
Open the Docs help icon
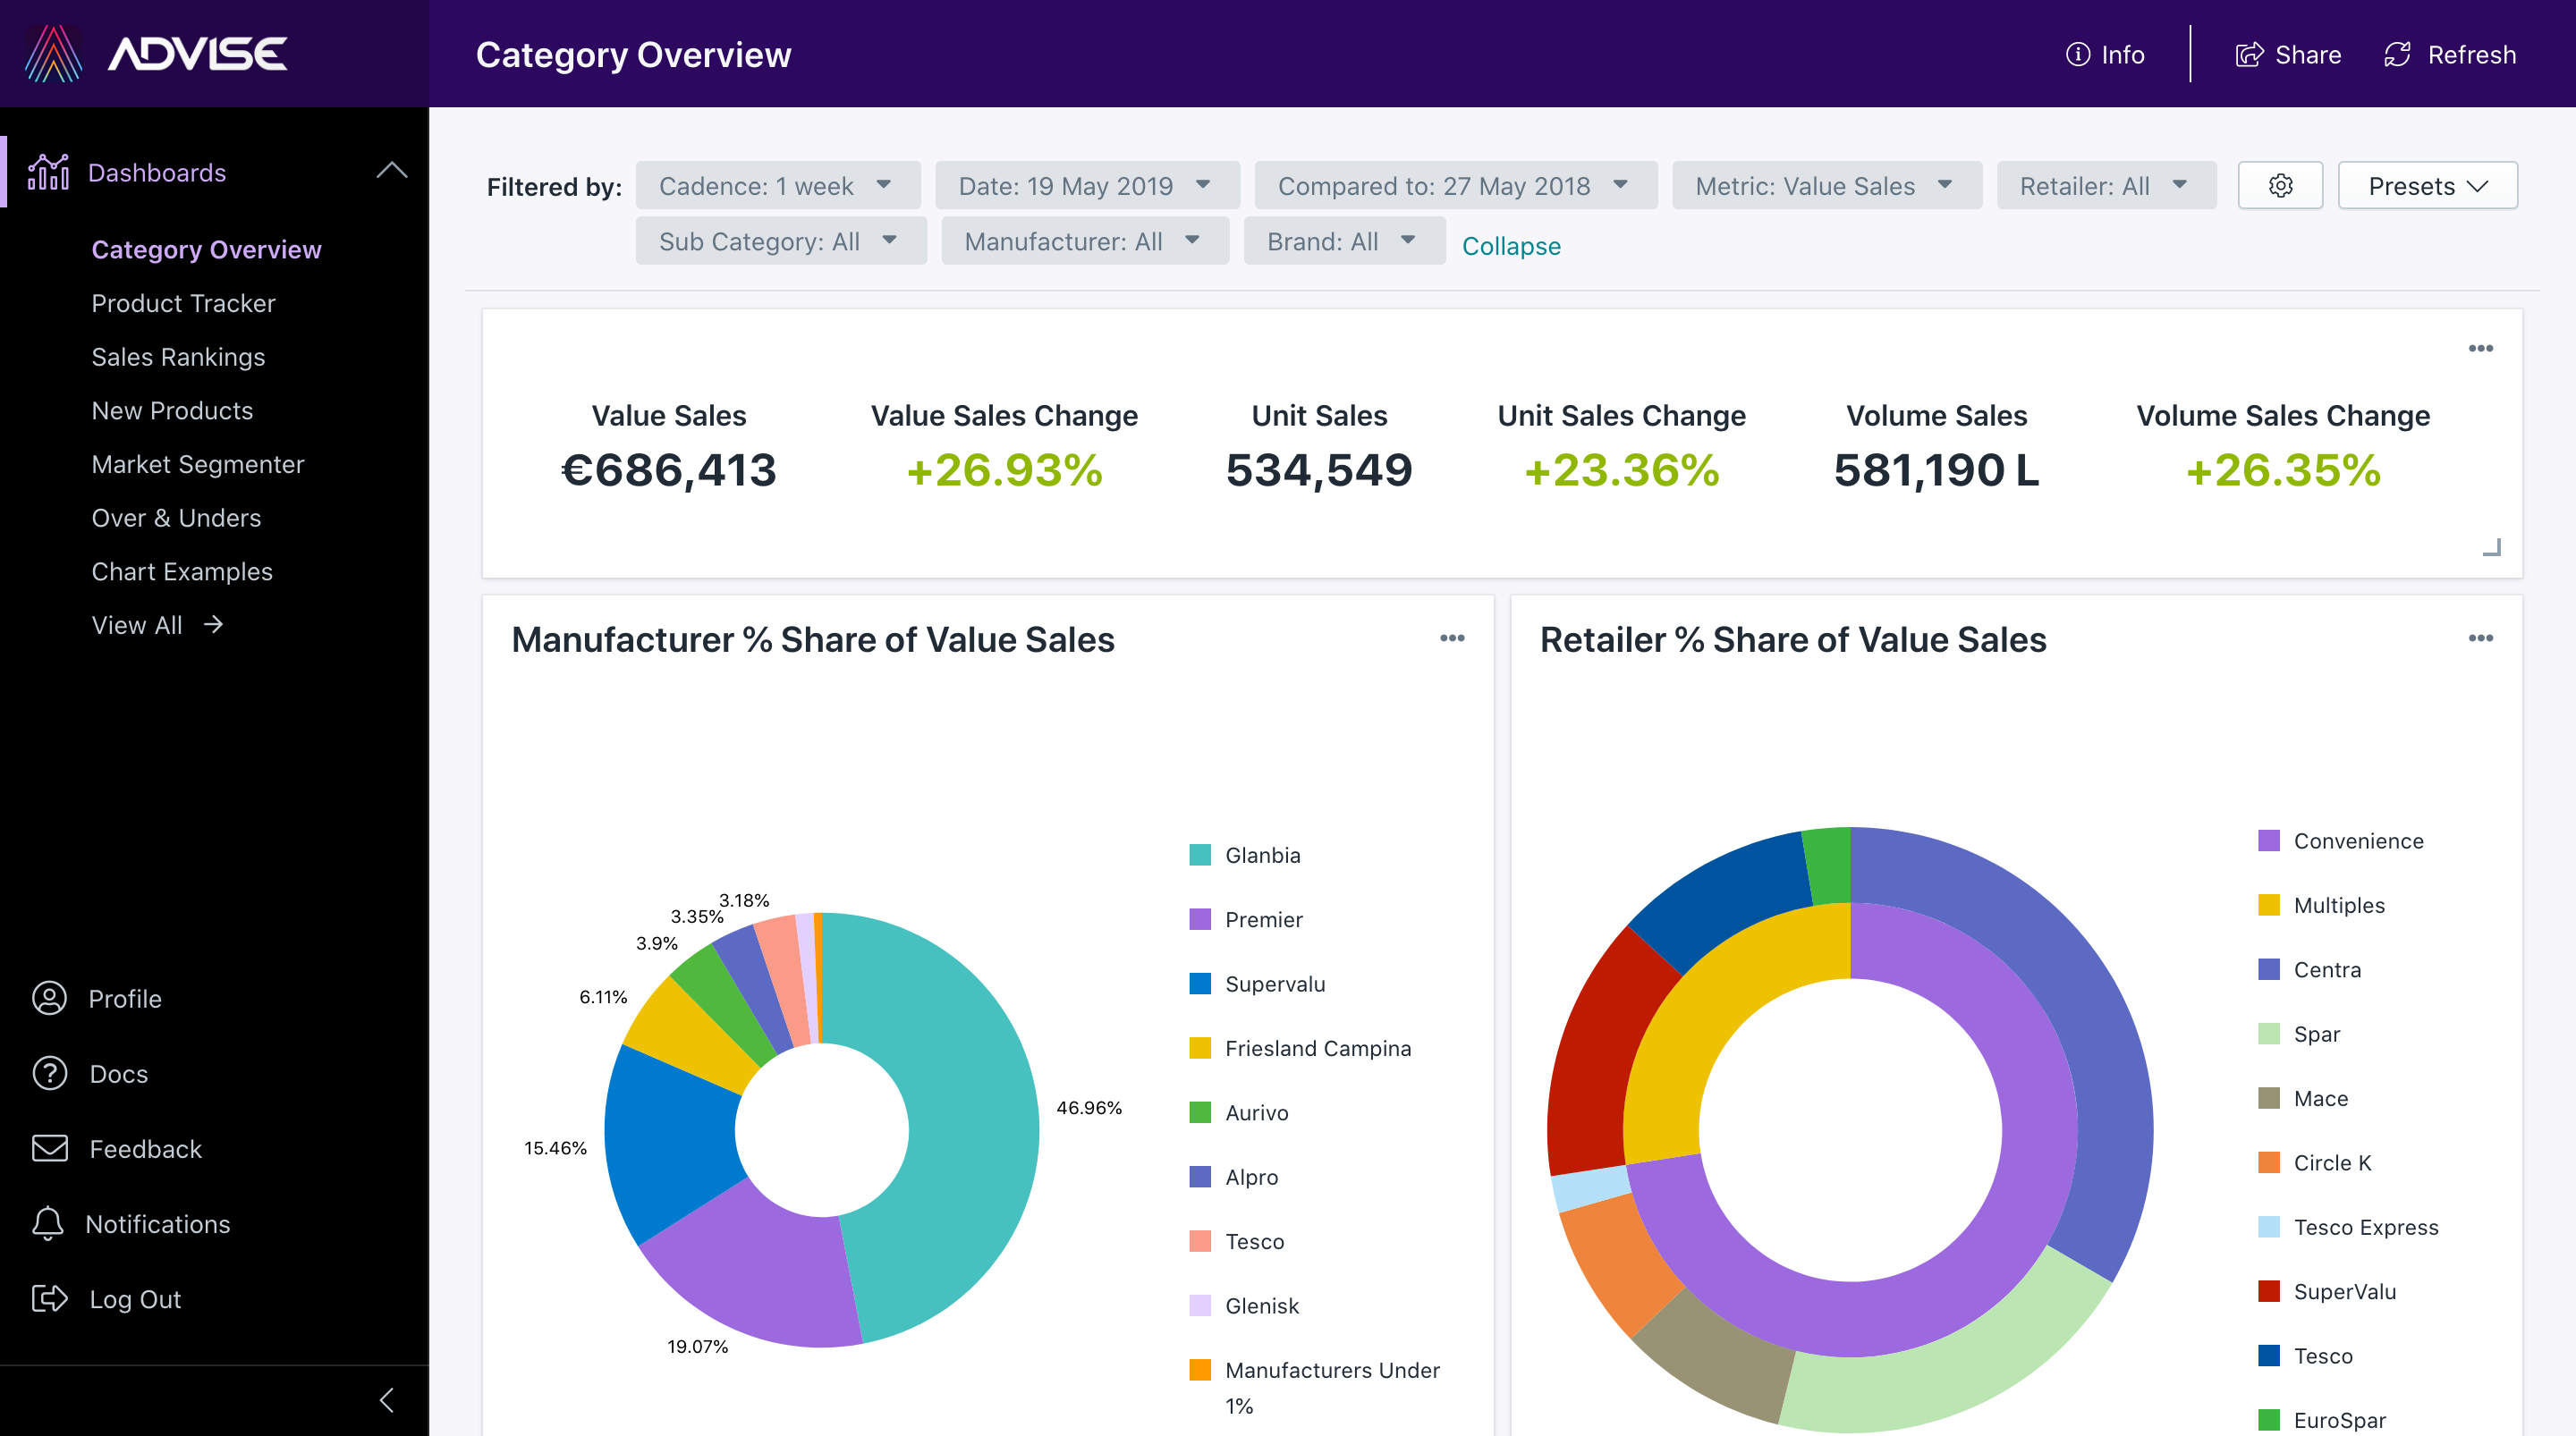click(49, 1073)
